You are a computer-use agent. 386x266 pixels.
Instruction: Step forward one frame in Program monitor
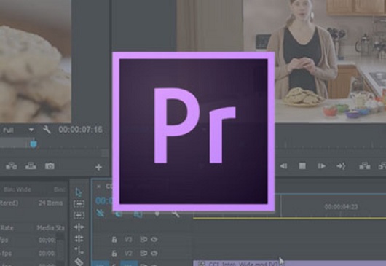321,166
